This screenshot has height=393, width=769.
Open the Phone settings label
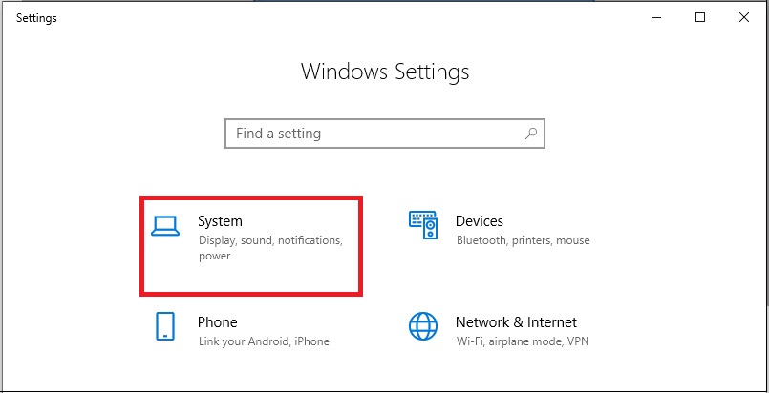pos(217,322)
